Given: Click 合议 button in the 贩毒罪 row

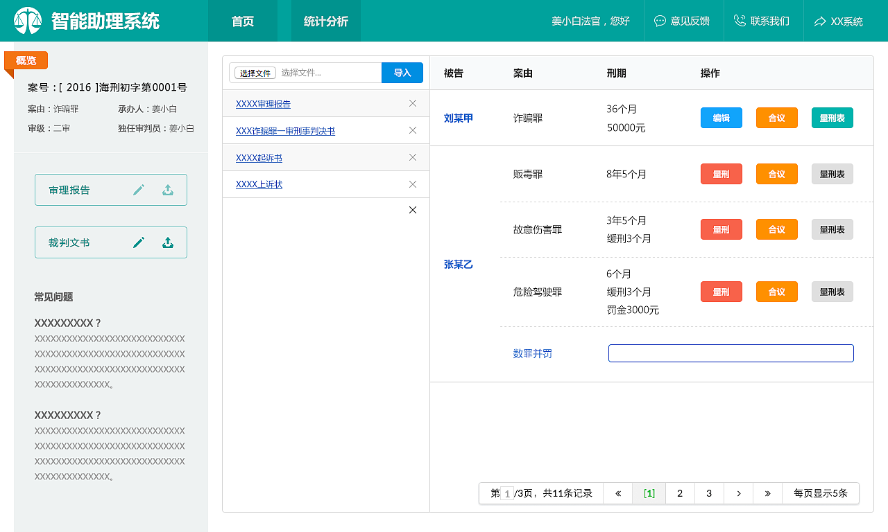Looking at the screenshot, I should coord(777,174).
